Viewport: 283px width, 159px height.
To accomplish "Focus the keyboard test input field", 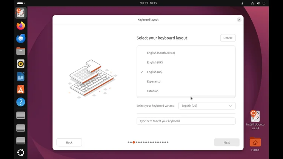I will (x=186, y=121).
